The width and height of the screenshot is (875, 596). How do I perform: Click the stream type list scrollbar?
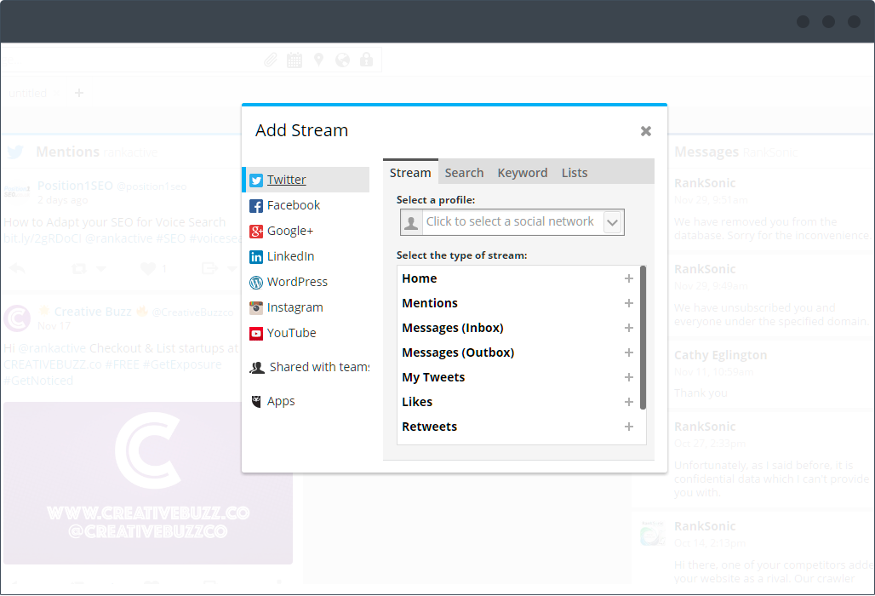[643, 338]
